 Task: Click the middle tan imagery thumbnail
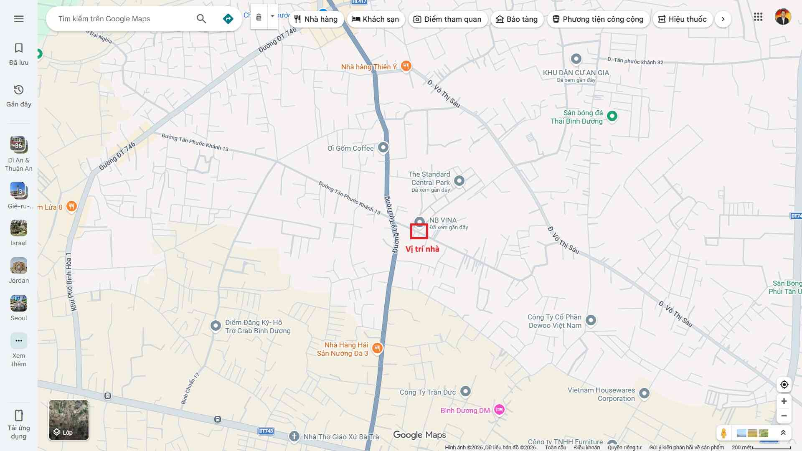pyautogui.click(x=752, y=433)
